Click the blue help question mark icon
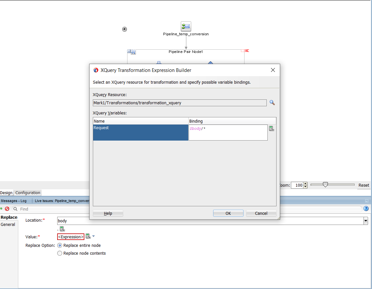 click(366, 209)
